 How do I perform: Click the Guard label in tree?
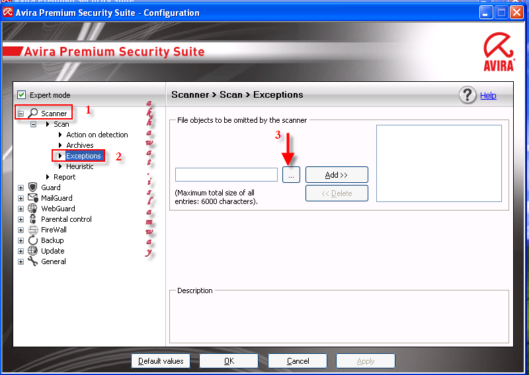[51, 187]
